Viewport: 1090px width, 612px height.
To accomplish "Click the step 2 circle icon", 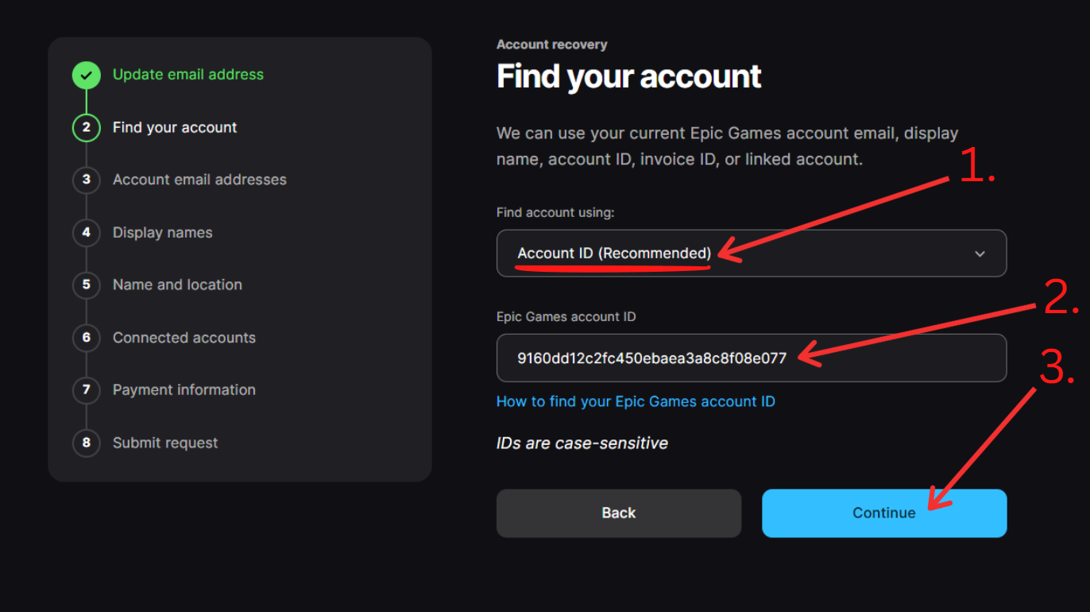I will [86, 128].
